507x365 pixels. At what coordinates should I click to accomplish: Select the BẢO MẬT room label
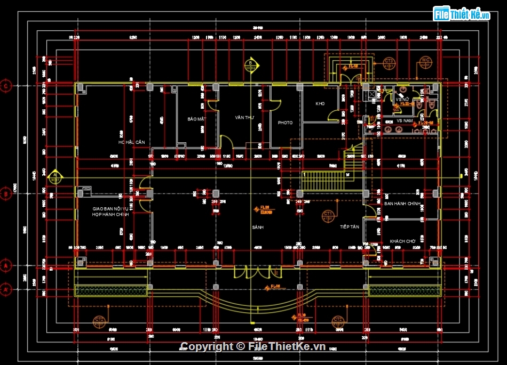[196, 119]
